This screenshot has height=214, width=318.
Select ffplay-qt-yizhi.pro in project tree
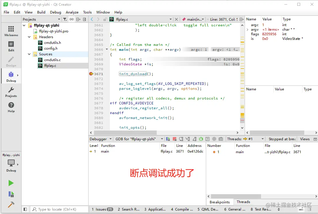tap(54, 31)
